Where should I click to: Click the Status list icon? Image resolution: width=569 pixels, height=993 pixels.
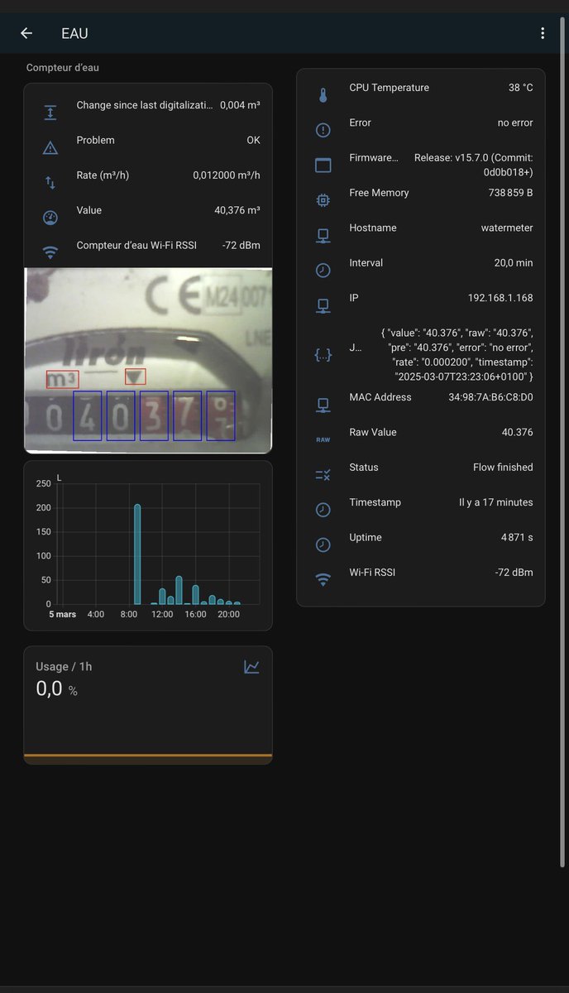[323, 475]
